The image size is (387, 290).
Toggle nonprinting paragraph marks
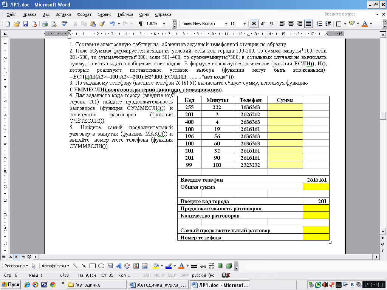click(x=141, y=24)
